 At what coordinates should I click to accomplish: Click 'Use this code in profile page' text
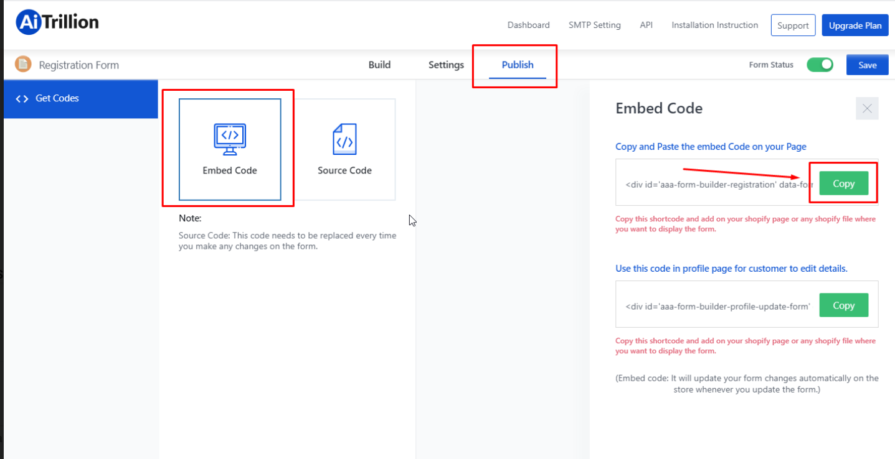(x=731, y=269)
